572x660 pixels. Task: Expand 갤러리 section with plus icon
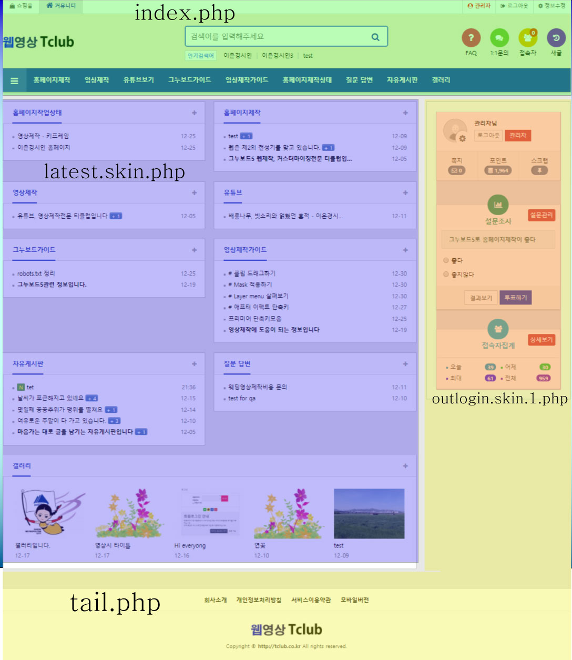point(405,466)
